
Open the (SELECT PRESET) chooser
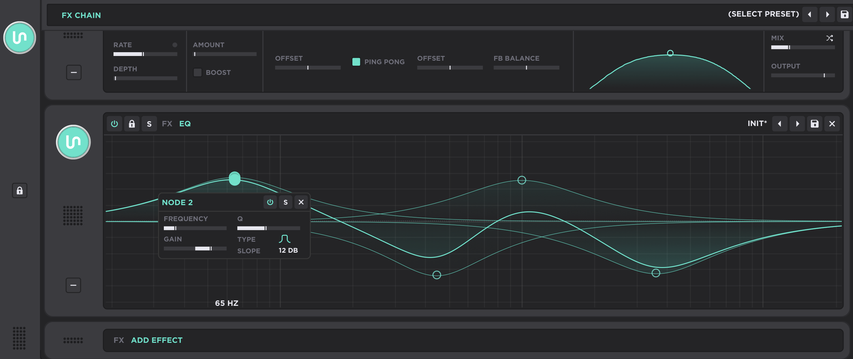(x=763, y=14)
